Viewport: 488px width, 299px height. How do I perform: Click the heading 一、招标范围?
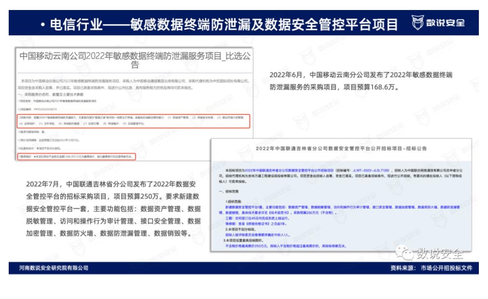point(229,191)
